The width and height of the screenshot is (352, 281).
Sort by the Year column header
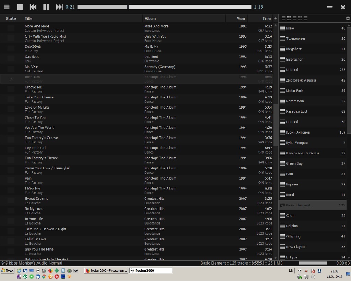(237, 19)
